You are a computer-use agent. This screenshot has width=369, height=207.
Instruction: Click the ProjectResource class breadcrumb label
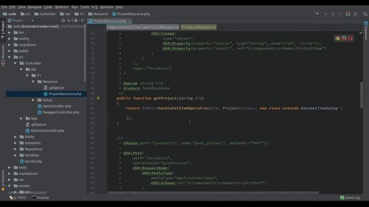198,27
